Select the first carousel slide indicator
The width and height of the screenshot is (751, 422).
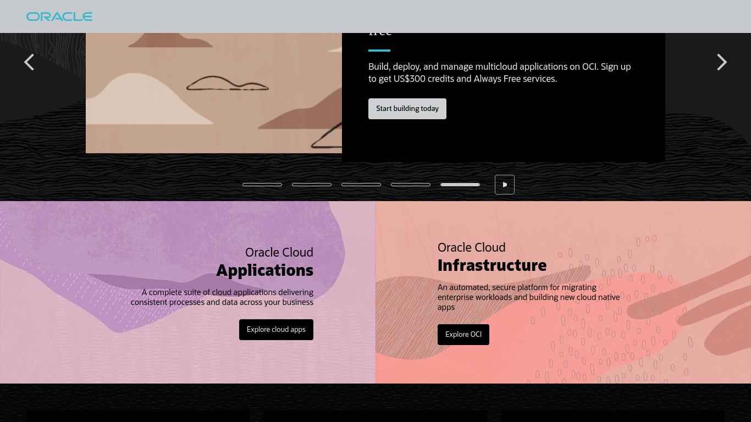[262, 185]
